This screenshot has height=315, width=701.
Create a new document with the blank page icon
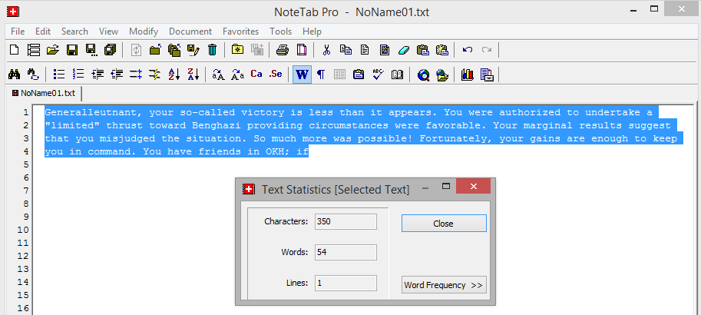click(15, 50)
